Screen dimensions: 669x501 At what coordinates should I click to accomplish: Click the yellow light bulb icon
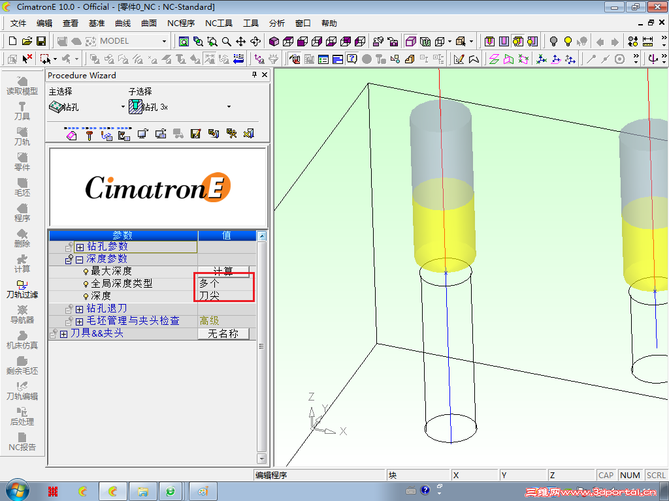click(x=568, y=41)
